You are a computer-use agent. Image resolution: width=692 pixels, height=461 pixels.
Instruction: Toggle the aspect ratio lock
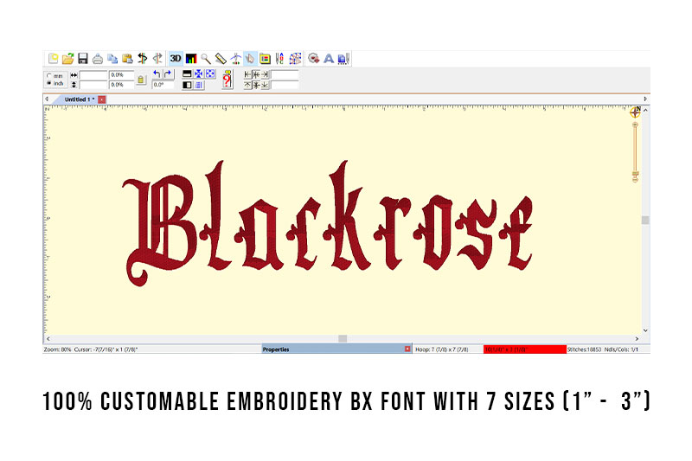click(x=141, y=80)
